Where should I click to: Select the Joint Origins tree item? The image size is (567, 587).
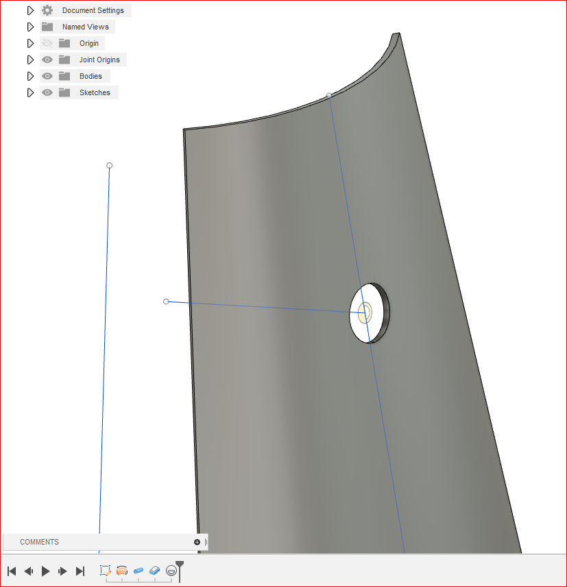coord(100,60)
